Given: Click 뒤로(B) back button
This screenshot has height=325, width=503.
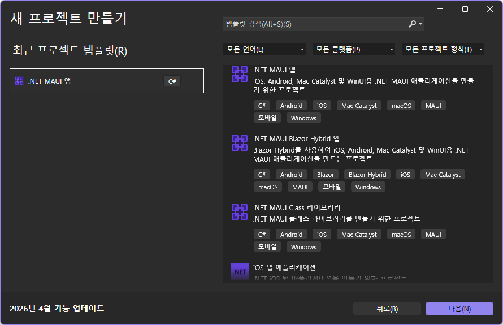Looking at the screenshot, I should 387,309.
